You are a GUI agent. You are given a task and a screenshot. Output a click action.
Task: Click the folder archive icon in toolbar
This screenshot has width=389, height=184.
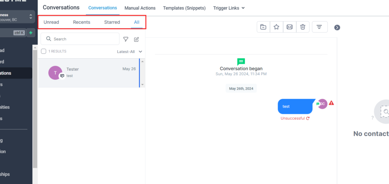(x=263, y=27)
